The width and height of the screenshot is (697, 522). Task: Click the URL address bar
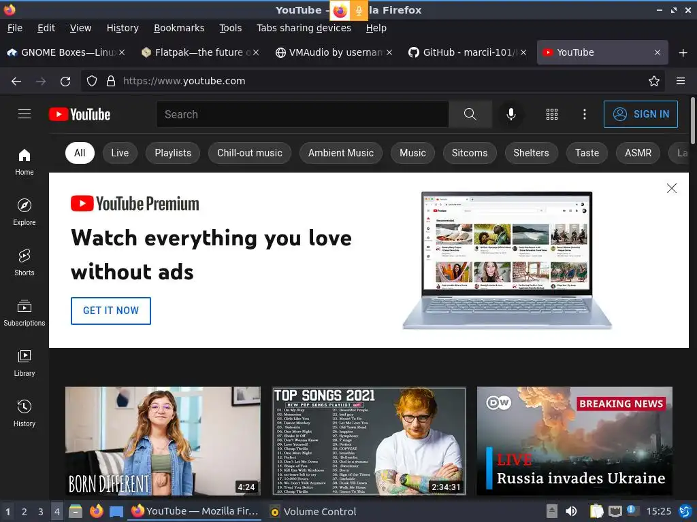372,81
